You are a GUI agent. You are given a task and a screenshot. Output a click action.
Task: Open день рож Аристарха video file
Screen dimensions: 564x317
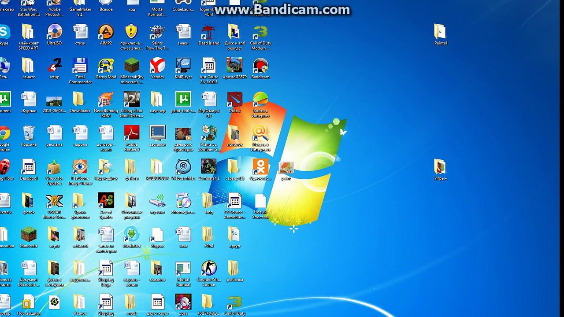pos(183,139)
